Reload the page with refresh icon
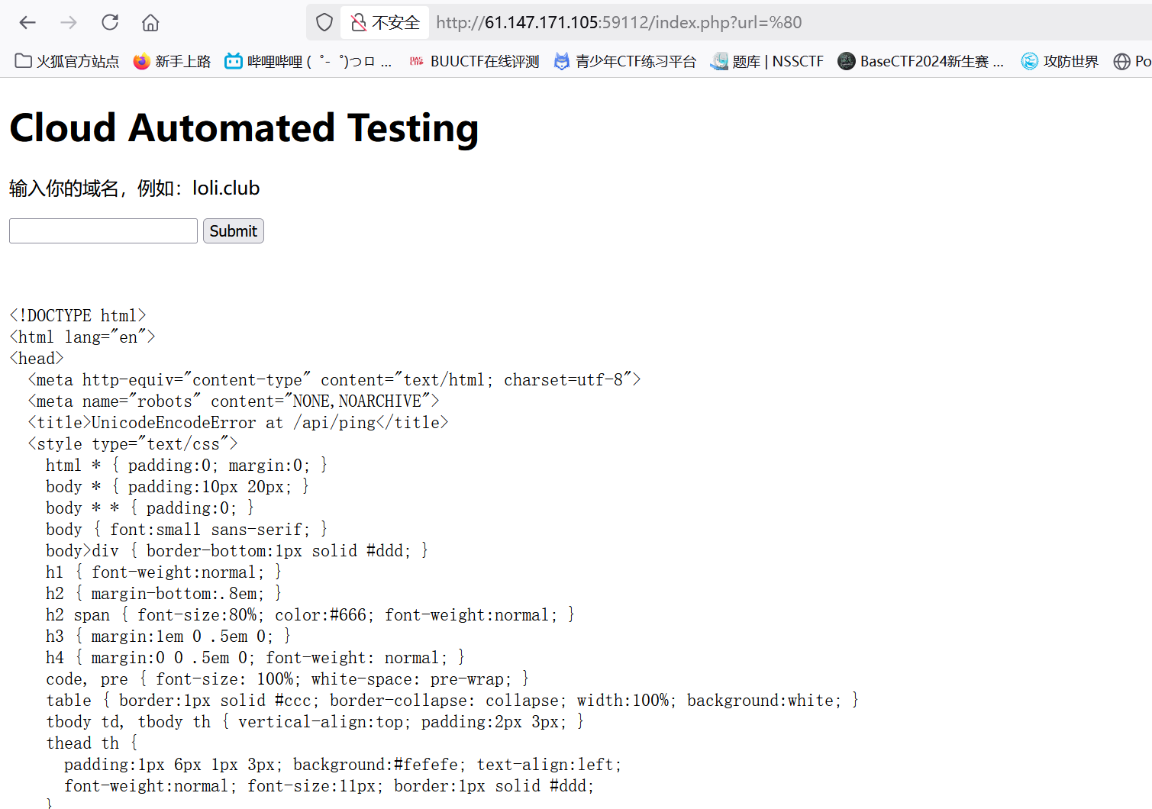Image resolution: width=1152 pixels, height=809 pixels. [110, 23]
